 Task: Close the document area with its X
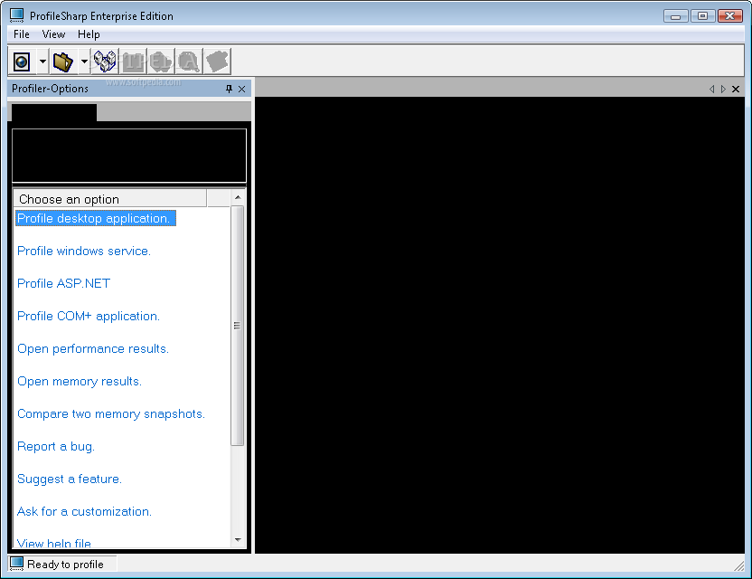[x=736, y=89]
